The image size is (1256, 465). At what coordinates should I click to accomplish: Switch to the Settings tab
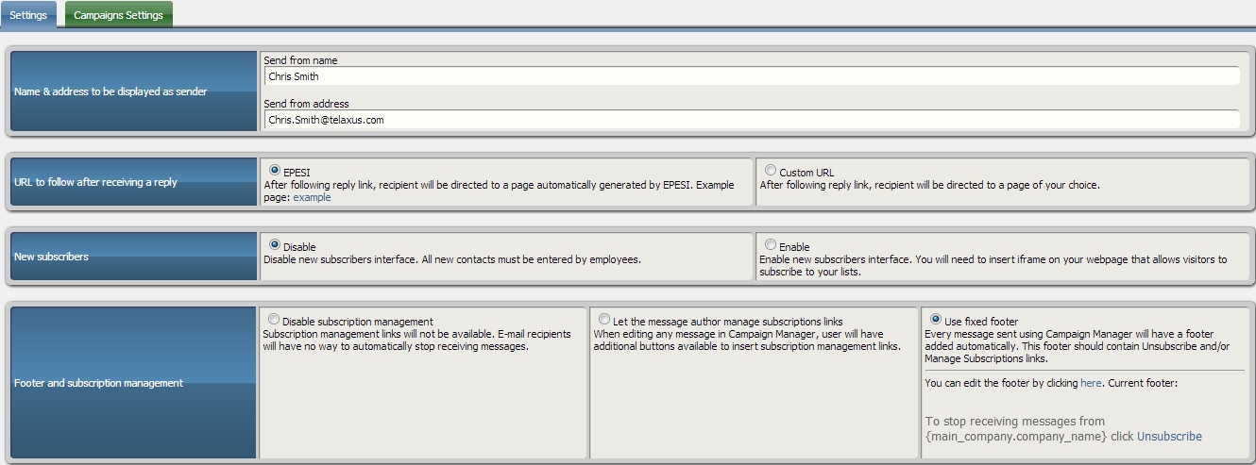(28, 15)
